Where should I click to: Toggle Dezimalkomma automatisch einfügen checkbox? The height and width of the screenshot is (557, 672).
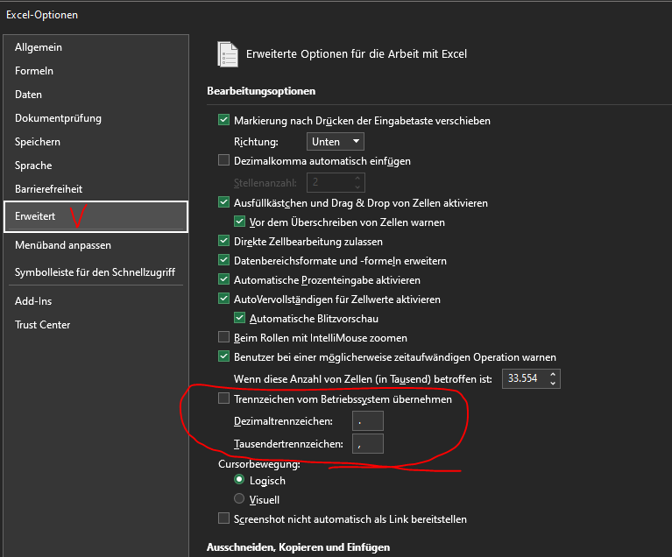(x=223, y=161)
